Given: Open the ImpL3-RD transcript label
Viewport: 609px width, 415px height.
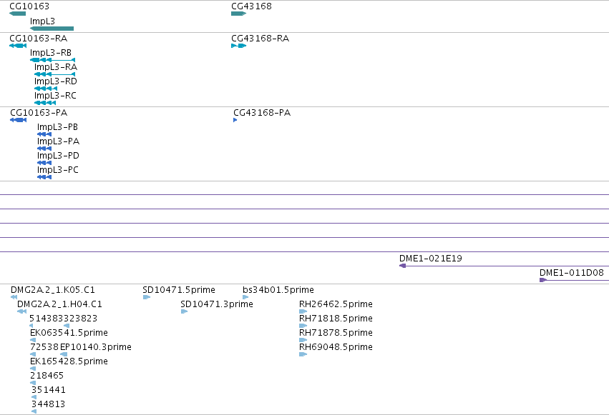Looking at the screenshot, I should click(56, 81).
